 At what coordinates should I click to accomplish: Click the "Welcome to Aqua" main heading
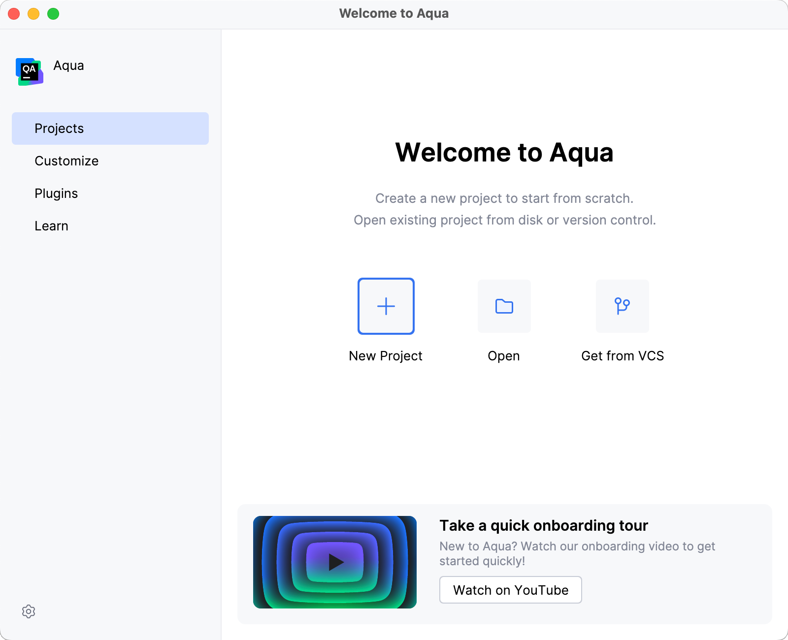click(x=504, y=152)
